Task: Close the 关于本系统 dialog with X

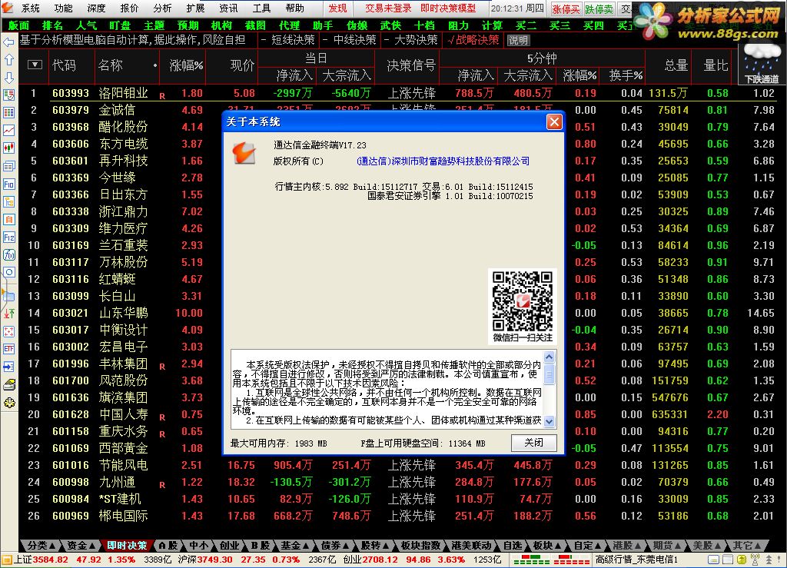Action: 554,122
